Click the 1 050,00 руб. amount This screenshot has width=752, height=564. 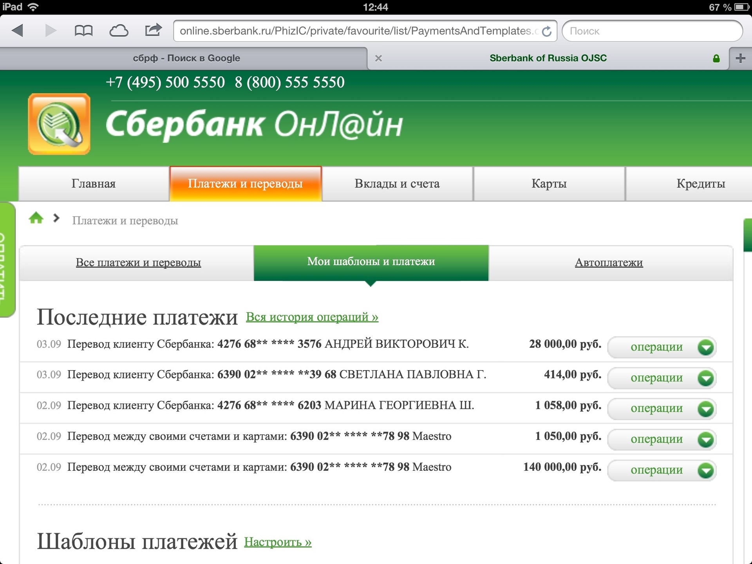pyautogui.click(x=568, y=436)
